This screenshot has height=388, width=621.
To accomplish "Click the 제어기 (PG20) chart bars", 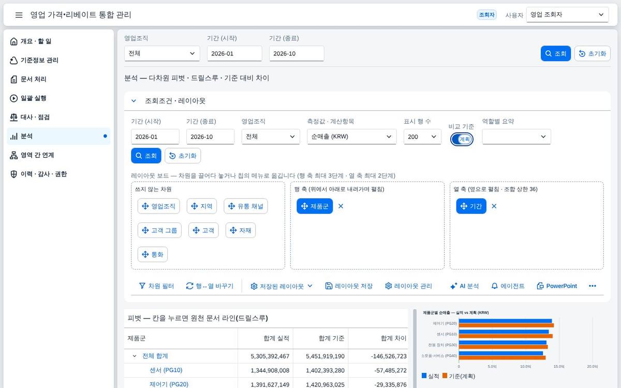I will click(x=506, y=323).
